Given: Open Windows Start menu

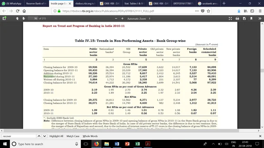Looking at the screenshot, I should tap(5, 144).
